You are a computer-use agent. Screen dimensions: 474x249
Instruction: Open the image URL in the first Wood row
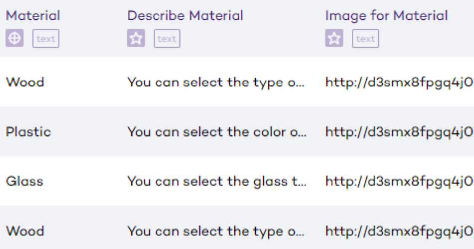[x=399, y=82]
